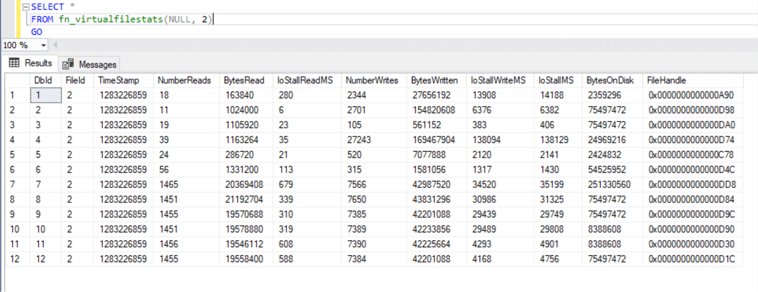Click FileHandle cell 0x000000000000D74

691,140
